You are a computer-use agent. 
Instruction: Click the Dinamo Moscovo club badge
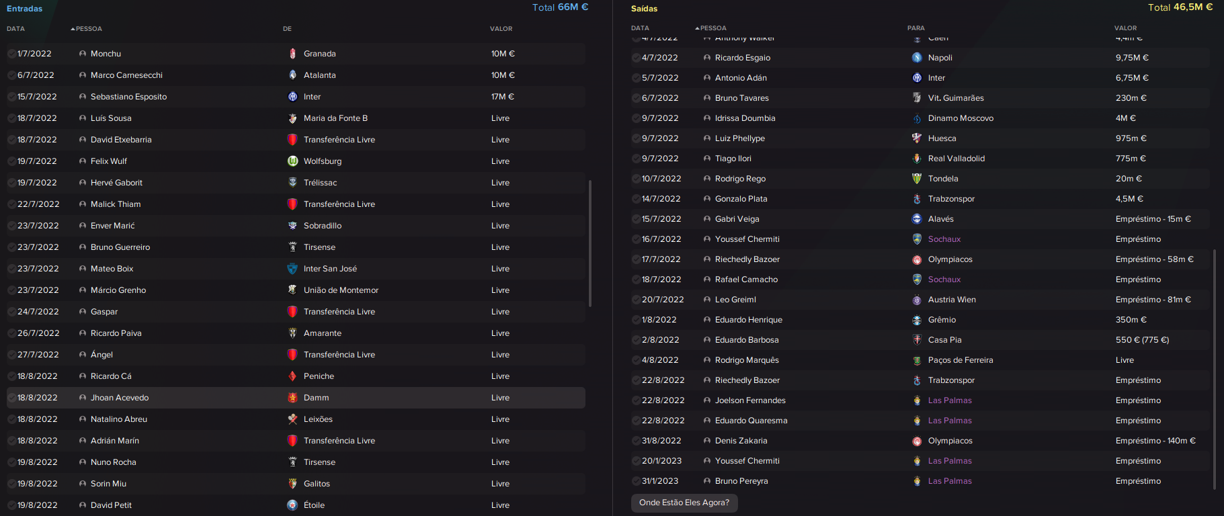[917, 118]
